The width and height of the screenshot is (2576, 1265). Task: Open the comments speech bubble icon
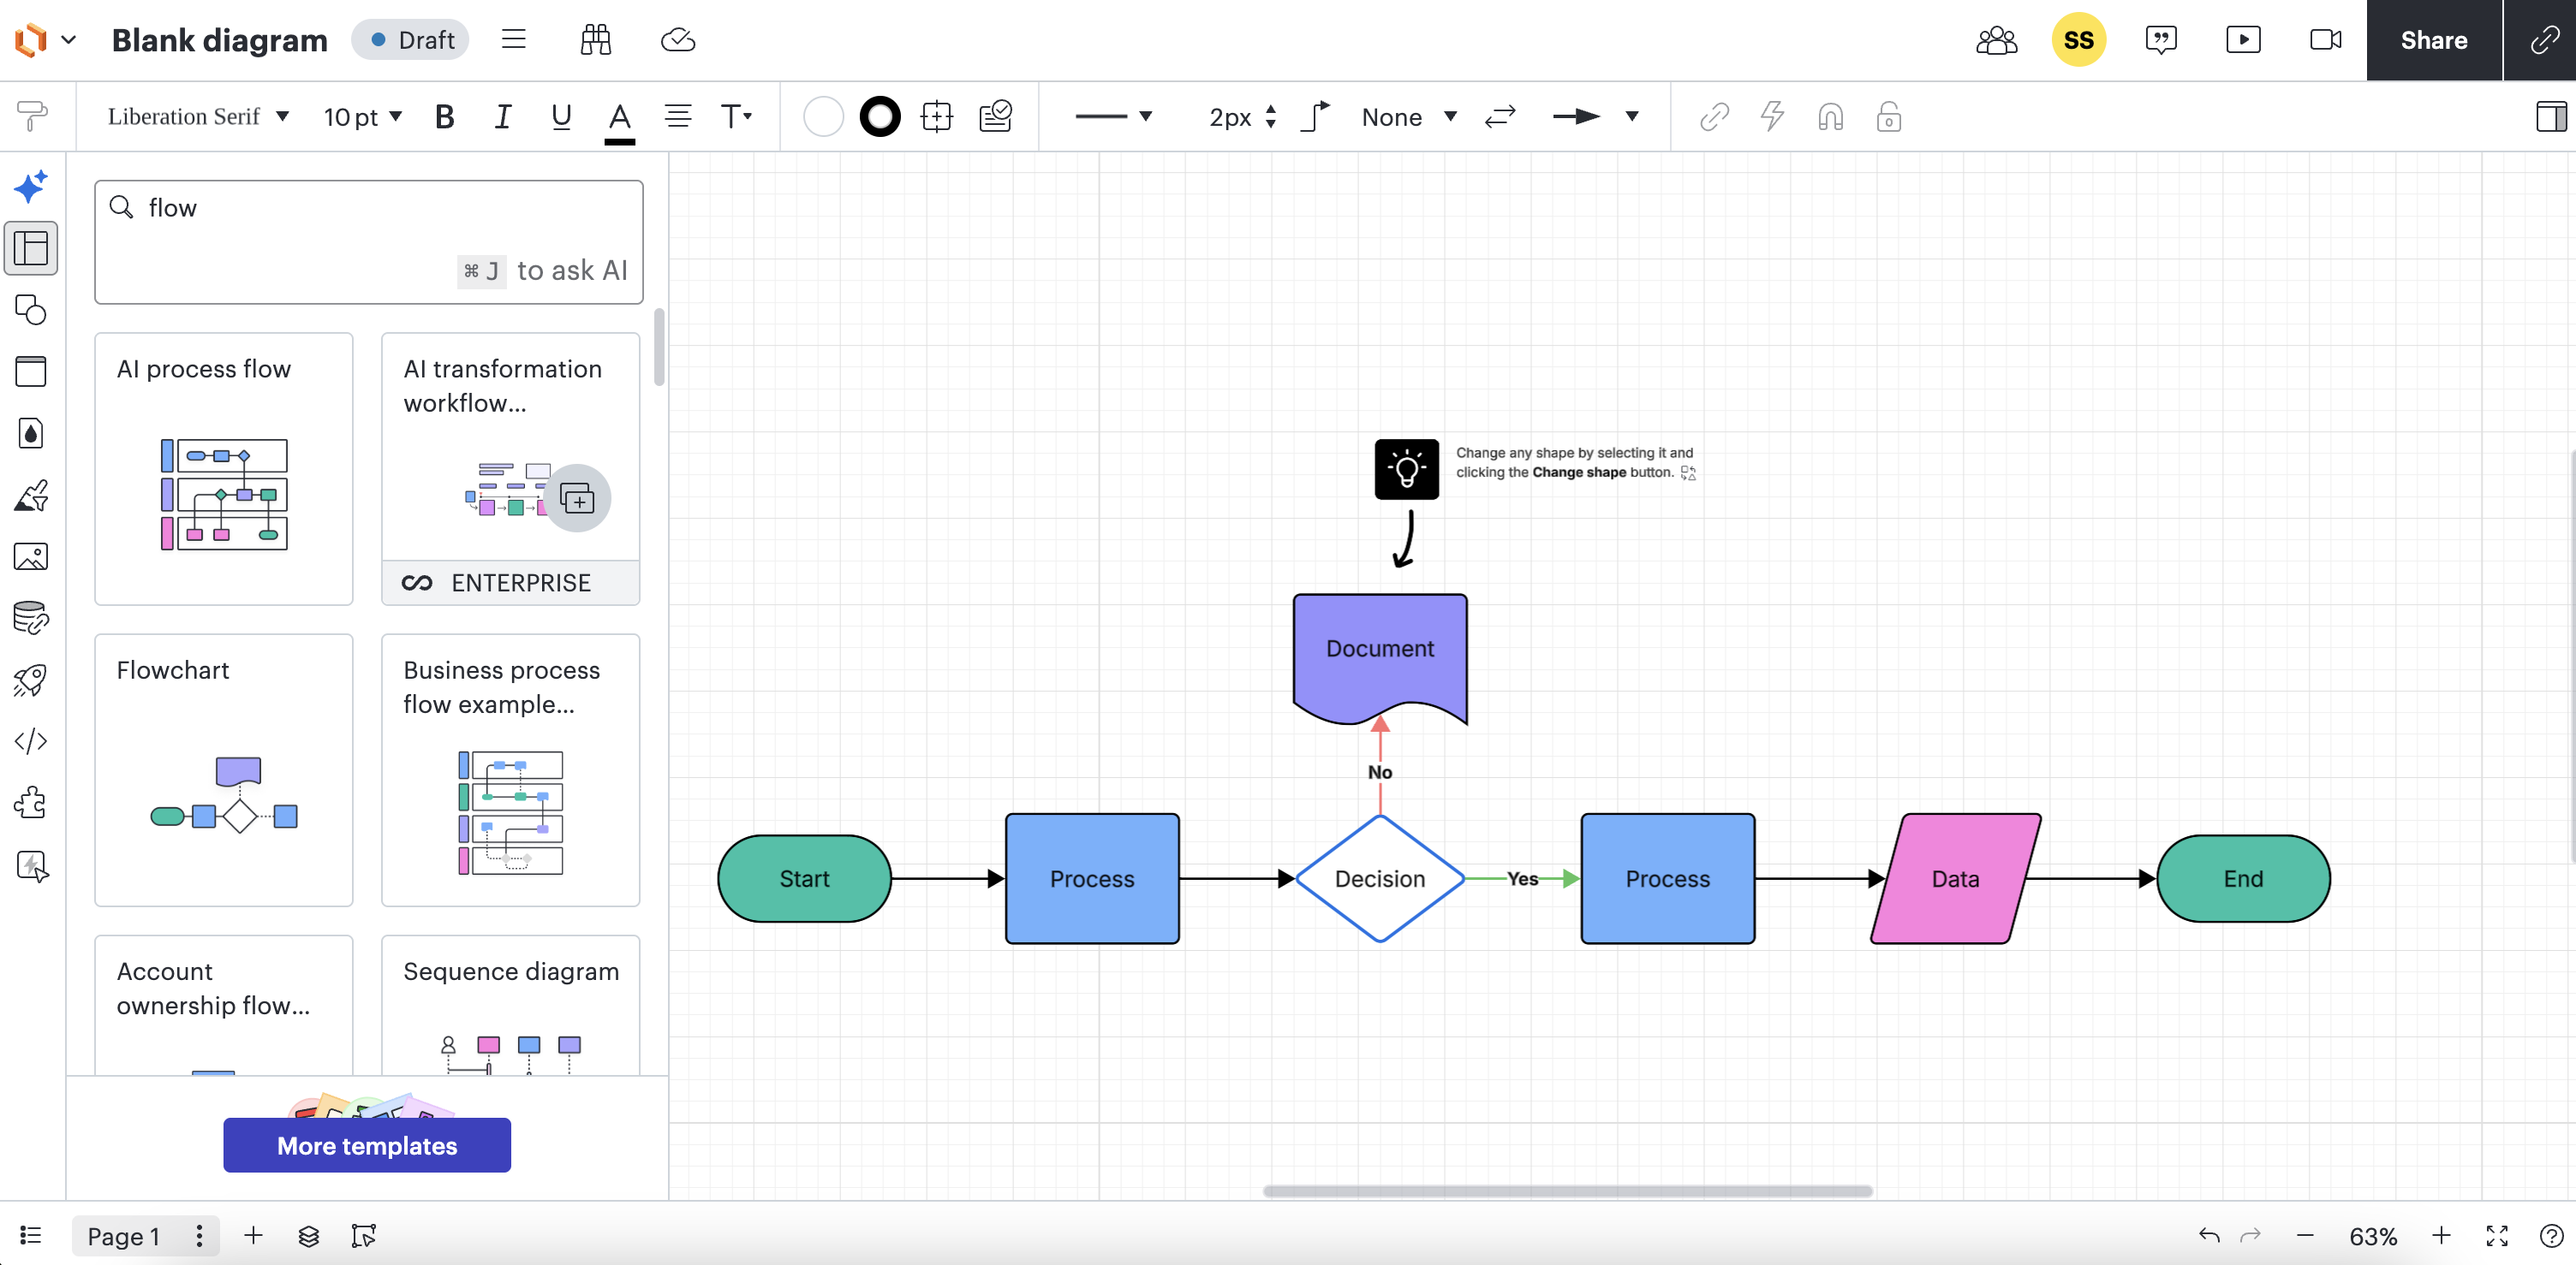point(2161,40)
